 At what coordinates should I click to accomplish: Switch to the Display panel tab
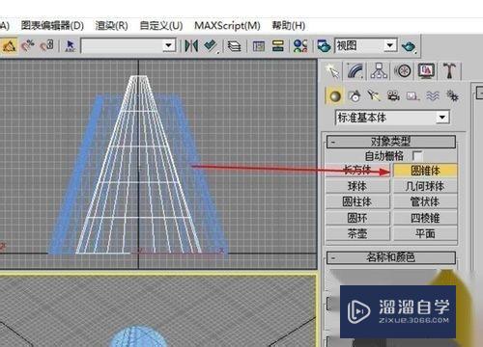tap(426, 70)
